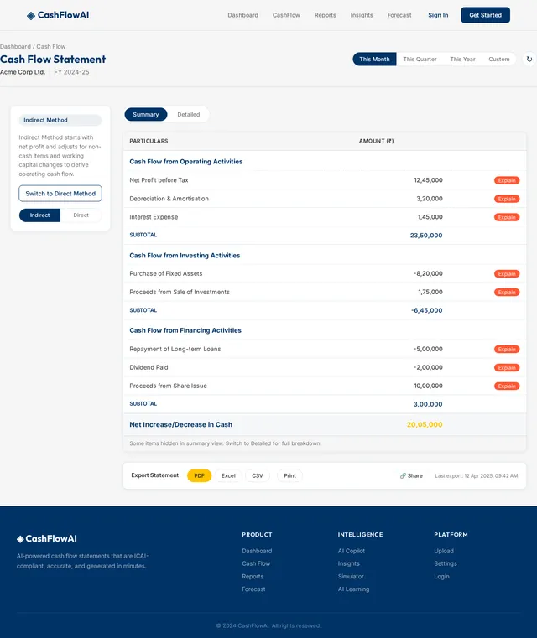
Task: Export statement as Excel
Action: tap(228, 475)
